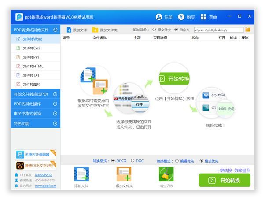Open 迅捷PDF编辑器 promo icon
This screenshot has height=200, width=265.
(20, 154)
